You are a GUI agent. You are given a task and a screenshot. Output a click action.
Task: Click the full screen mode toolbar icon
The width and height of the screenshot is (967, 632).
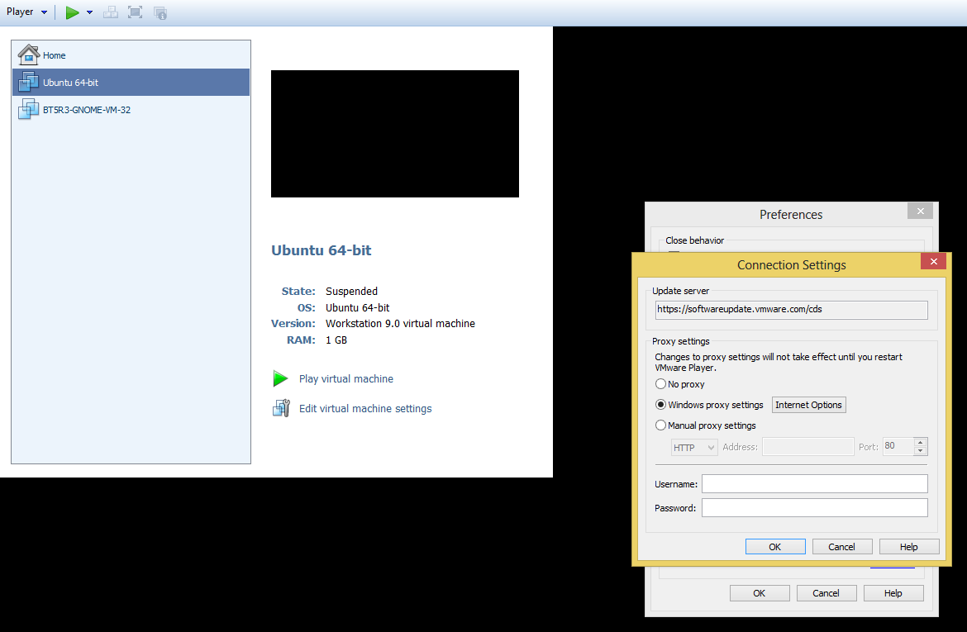tap(135, 12)
